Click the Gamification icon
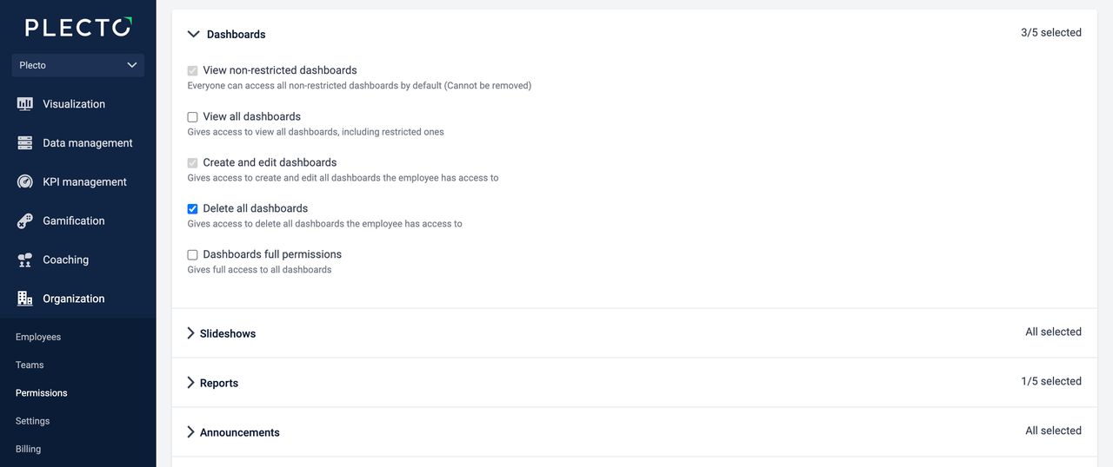 coord(25,221)
